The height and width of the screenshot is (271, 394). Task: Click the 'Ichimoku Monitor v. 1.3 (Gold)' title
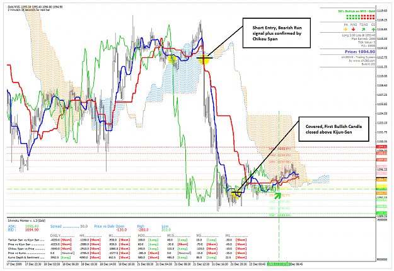26,221
